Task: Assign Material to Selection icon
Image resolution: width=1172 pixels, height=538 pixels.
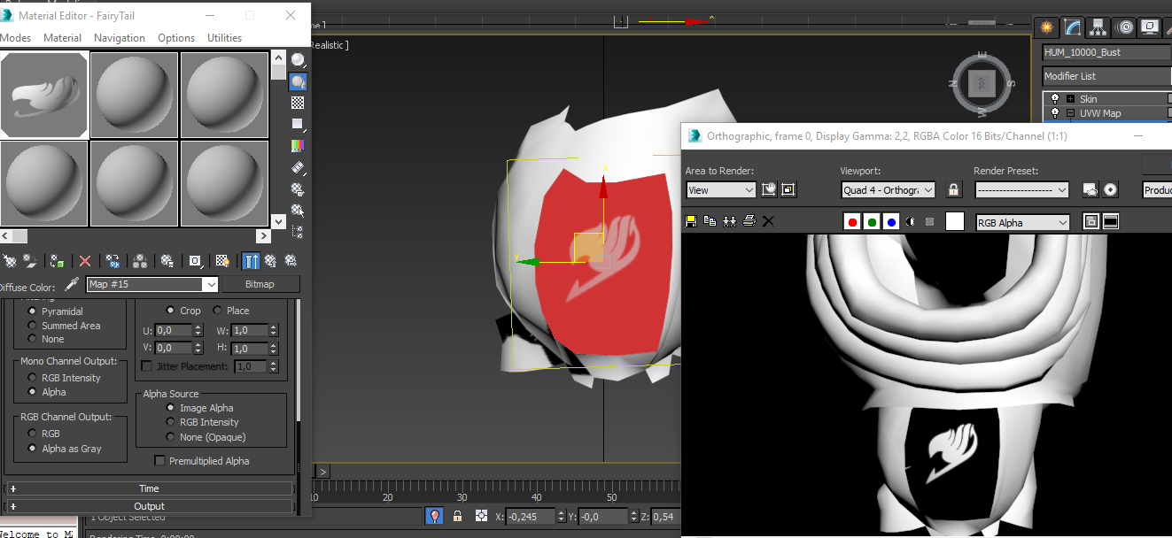Action: click(58, 261)
